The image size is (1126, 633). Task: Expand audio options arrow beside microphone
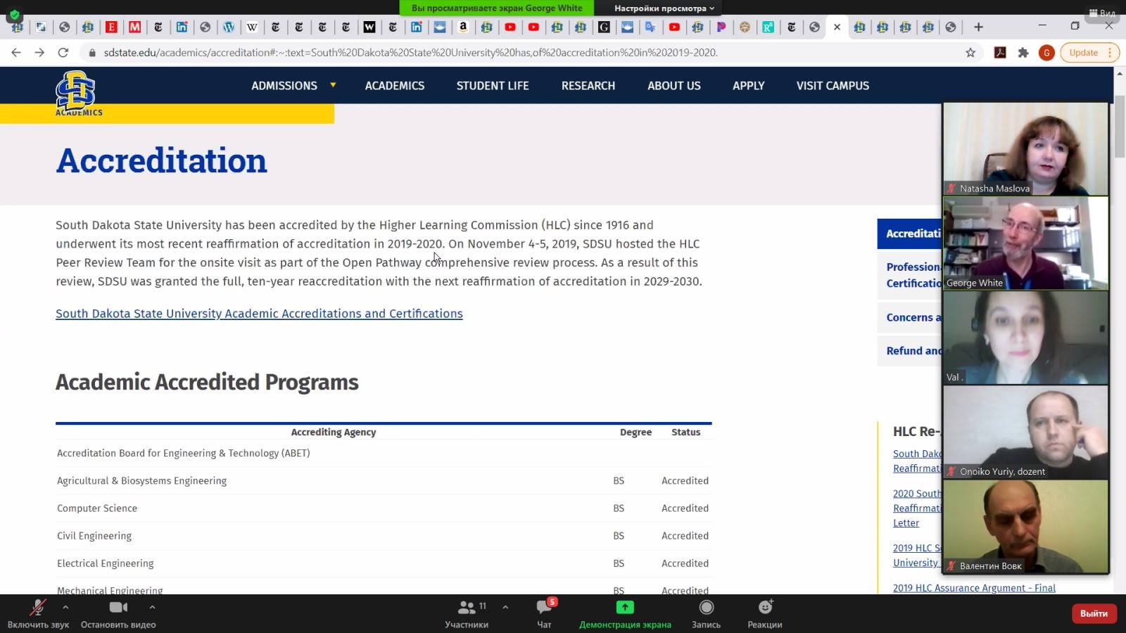[65, 606]
